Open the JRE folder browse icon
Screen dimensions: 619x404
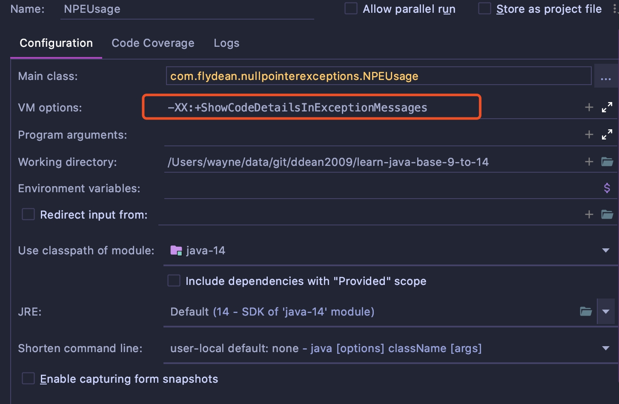click(x=586, y=312)
